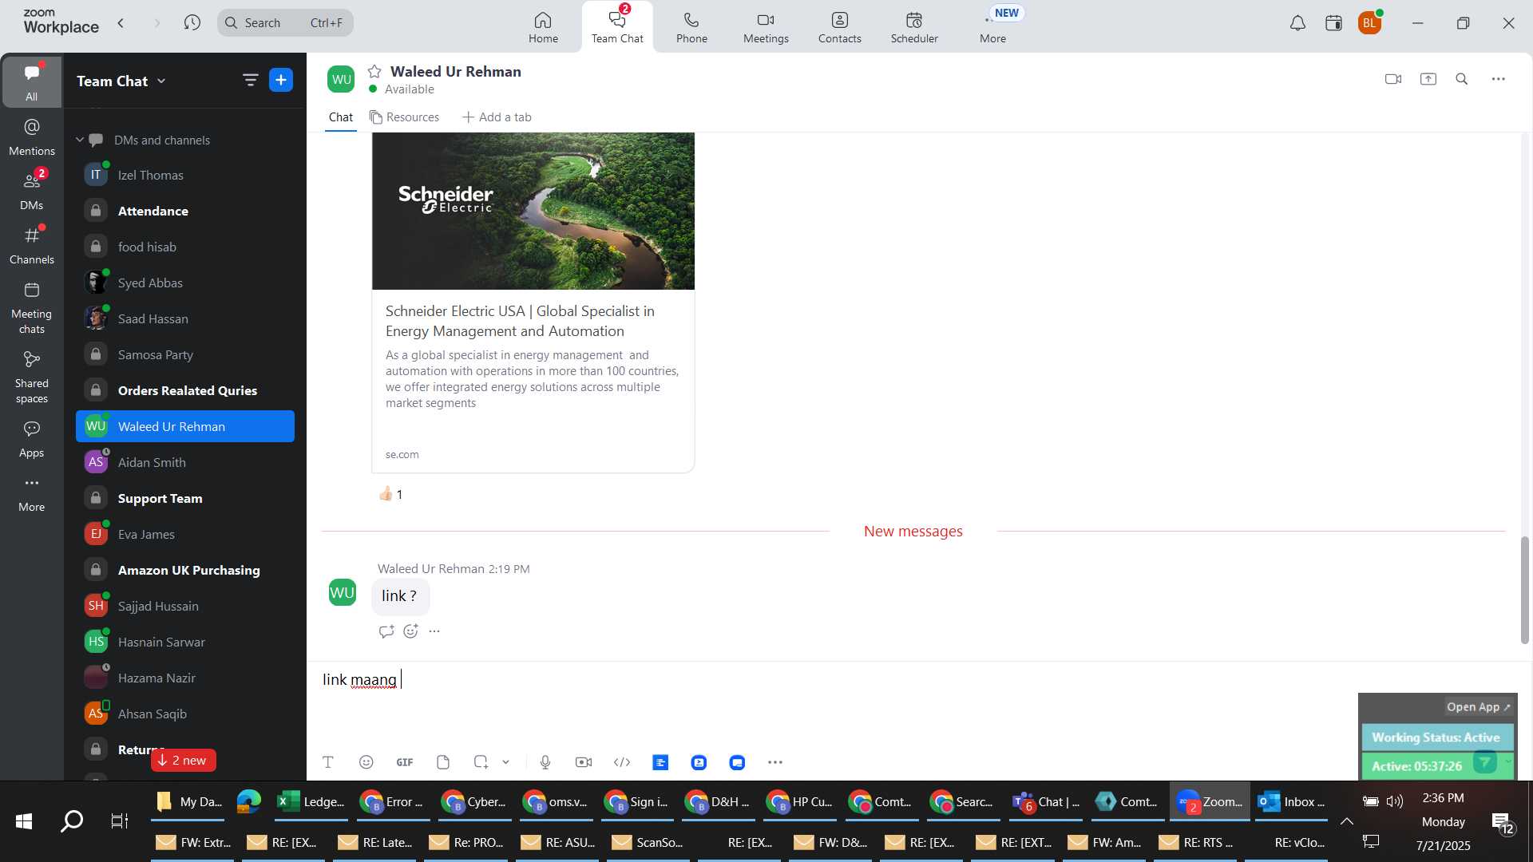Open more options for 'link ?' message
This screenshot has width=1533, height=862.
click(434, 631)
